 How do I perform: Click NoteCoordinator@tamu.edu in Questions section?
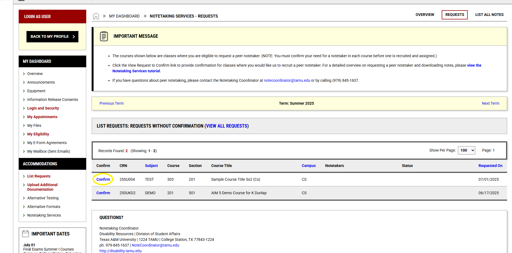[x=155, y=245]
